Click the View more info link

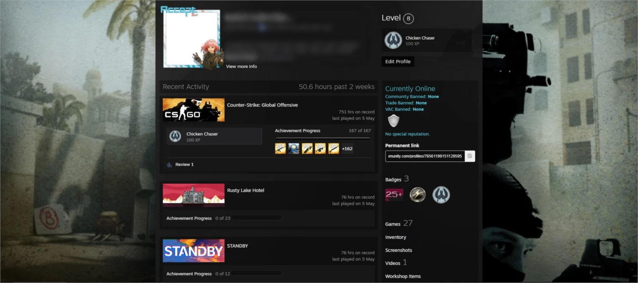(x=242, y=66)
